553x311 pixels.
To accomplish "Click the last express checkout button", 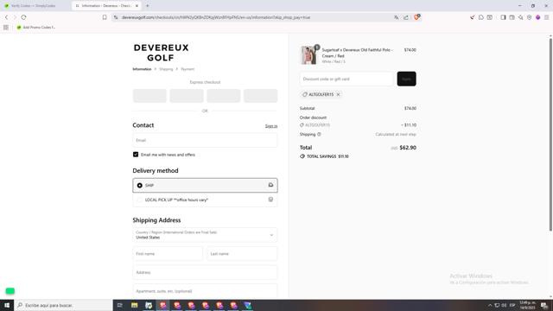I will click(x=261, y=96).
